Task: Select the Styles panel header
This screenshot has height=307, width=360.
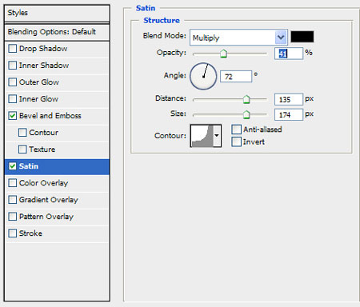Action: 57,13
